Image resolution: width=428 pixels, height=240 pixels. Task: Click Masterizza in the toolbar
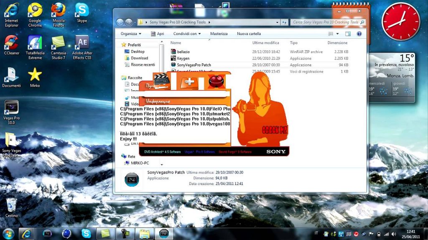coord(219,34)
